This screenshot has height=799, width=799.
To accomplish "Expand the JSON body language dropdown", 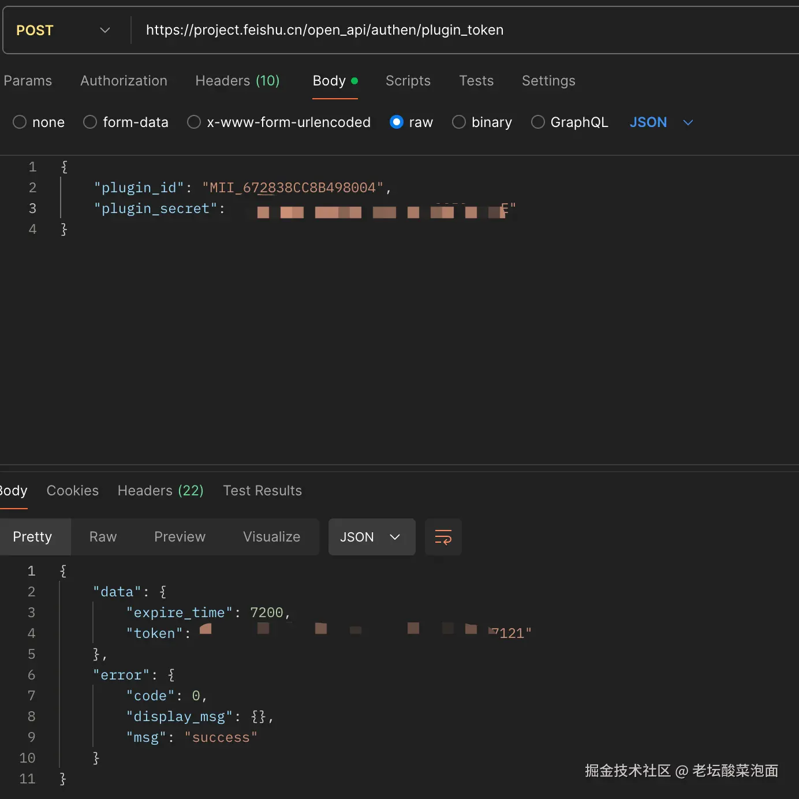I will coord(661,122).
